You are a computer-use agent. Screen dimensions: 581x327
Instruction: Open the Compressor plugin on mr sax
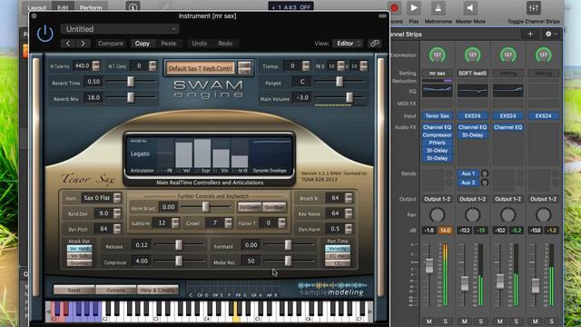[x=438, y=135]
